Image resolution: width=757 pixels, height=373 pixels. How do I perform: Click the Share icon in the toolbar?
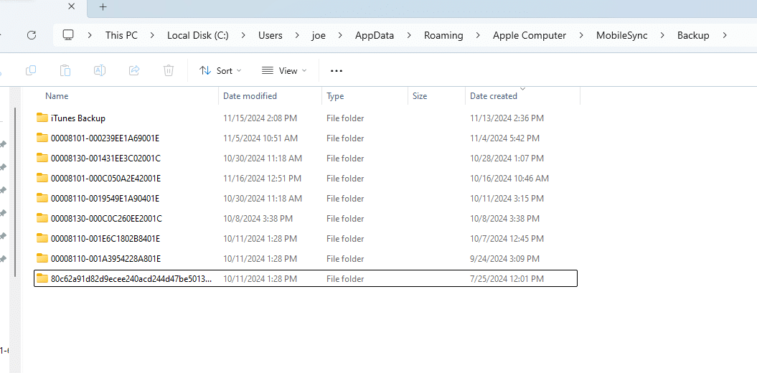pos(134,70)
